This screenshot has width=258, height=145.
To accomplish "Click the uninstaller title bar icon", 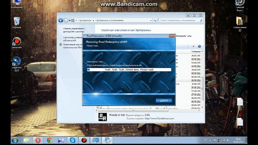I will click(84, 36).
